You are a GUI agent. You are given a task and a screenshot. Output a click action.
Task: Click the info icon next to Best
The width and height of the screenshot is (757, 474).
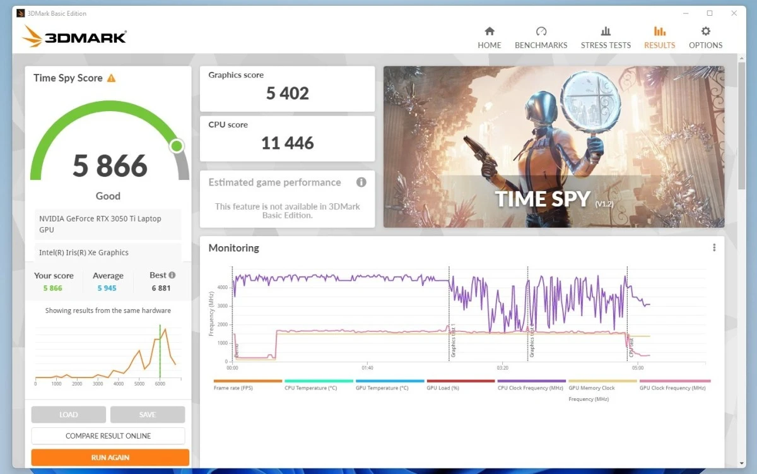pos(172,275)
